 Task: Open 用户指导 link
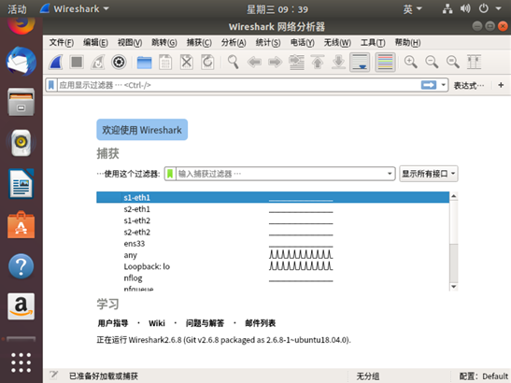113,323
